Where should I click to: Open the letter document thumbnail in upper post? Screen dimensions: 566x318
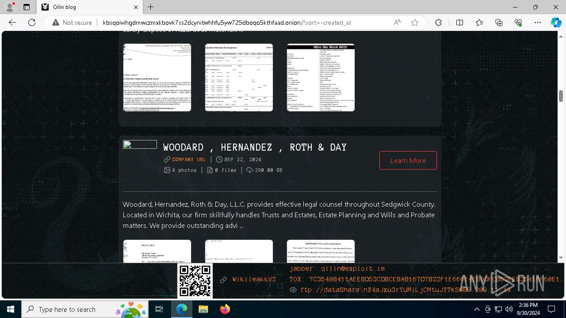pos(157,77)
